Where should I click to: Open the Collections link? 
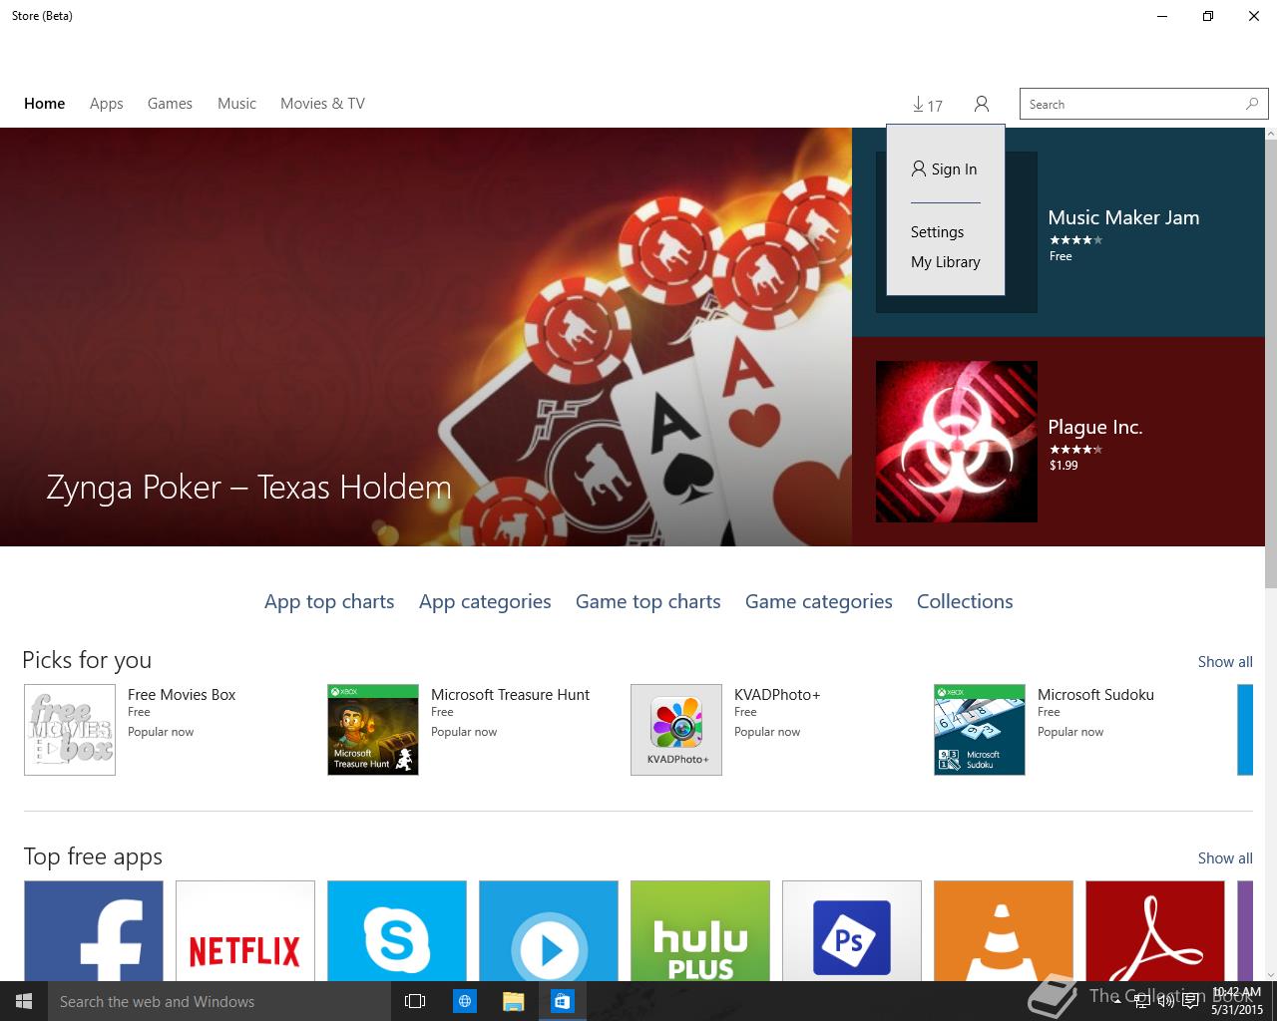click(965, 601)
